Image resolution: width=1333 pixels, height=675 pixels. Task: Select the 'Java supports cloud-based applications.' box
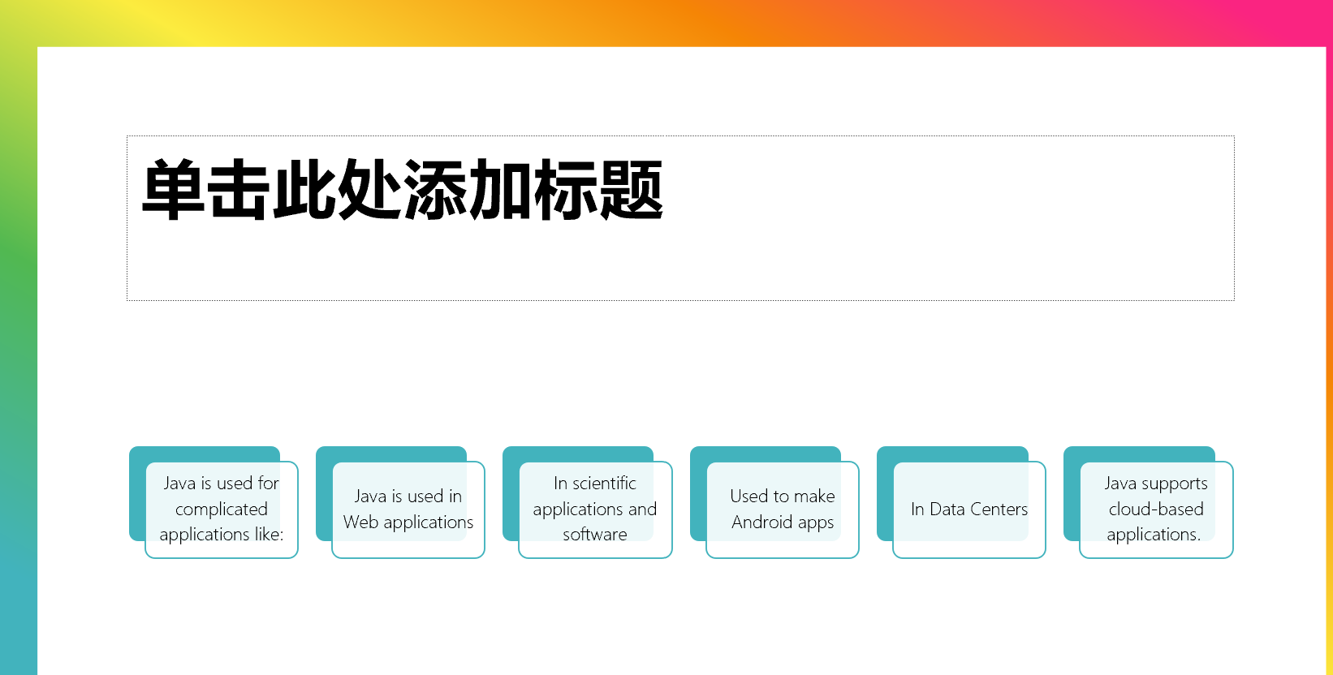coord(1156,509)
